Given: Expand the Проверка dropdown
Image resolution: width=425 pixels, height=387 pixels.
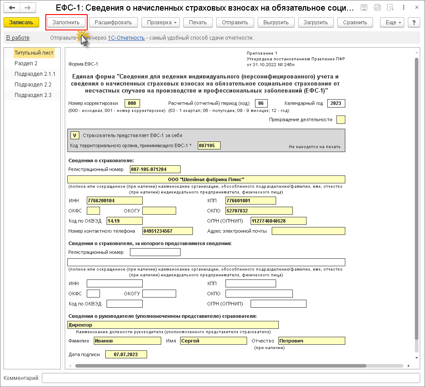Looking at the screenshot, I should [163, 22].
